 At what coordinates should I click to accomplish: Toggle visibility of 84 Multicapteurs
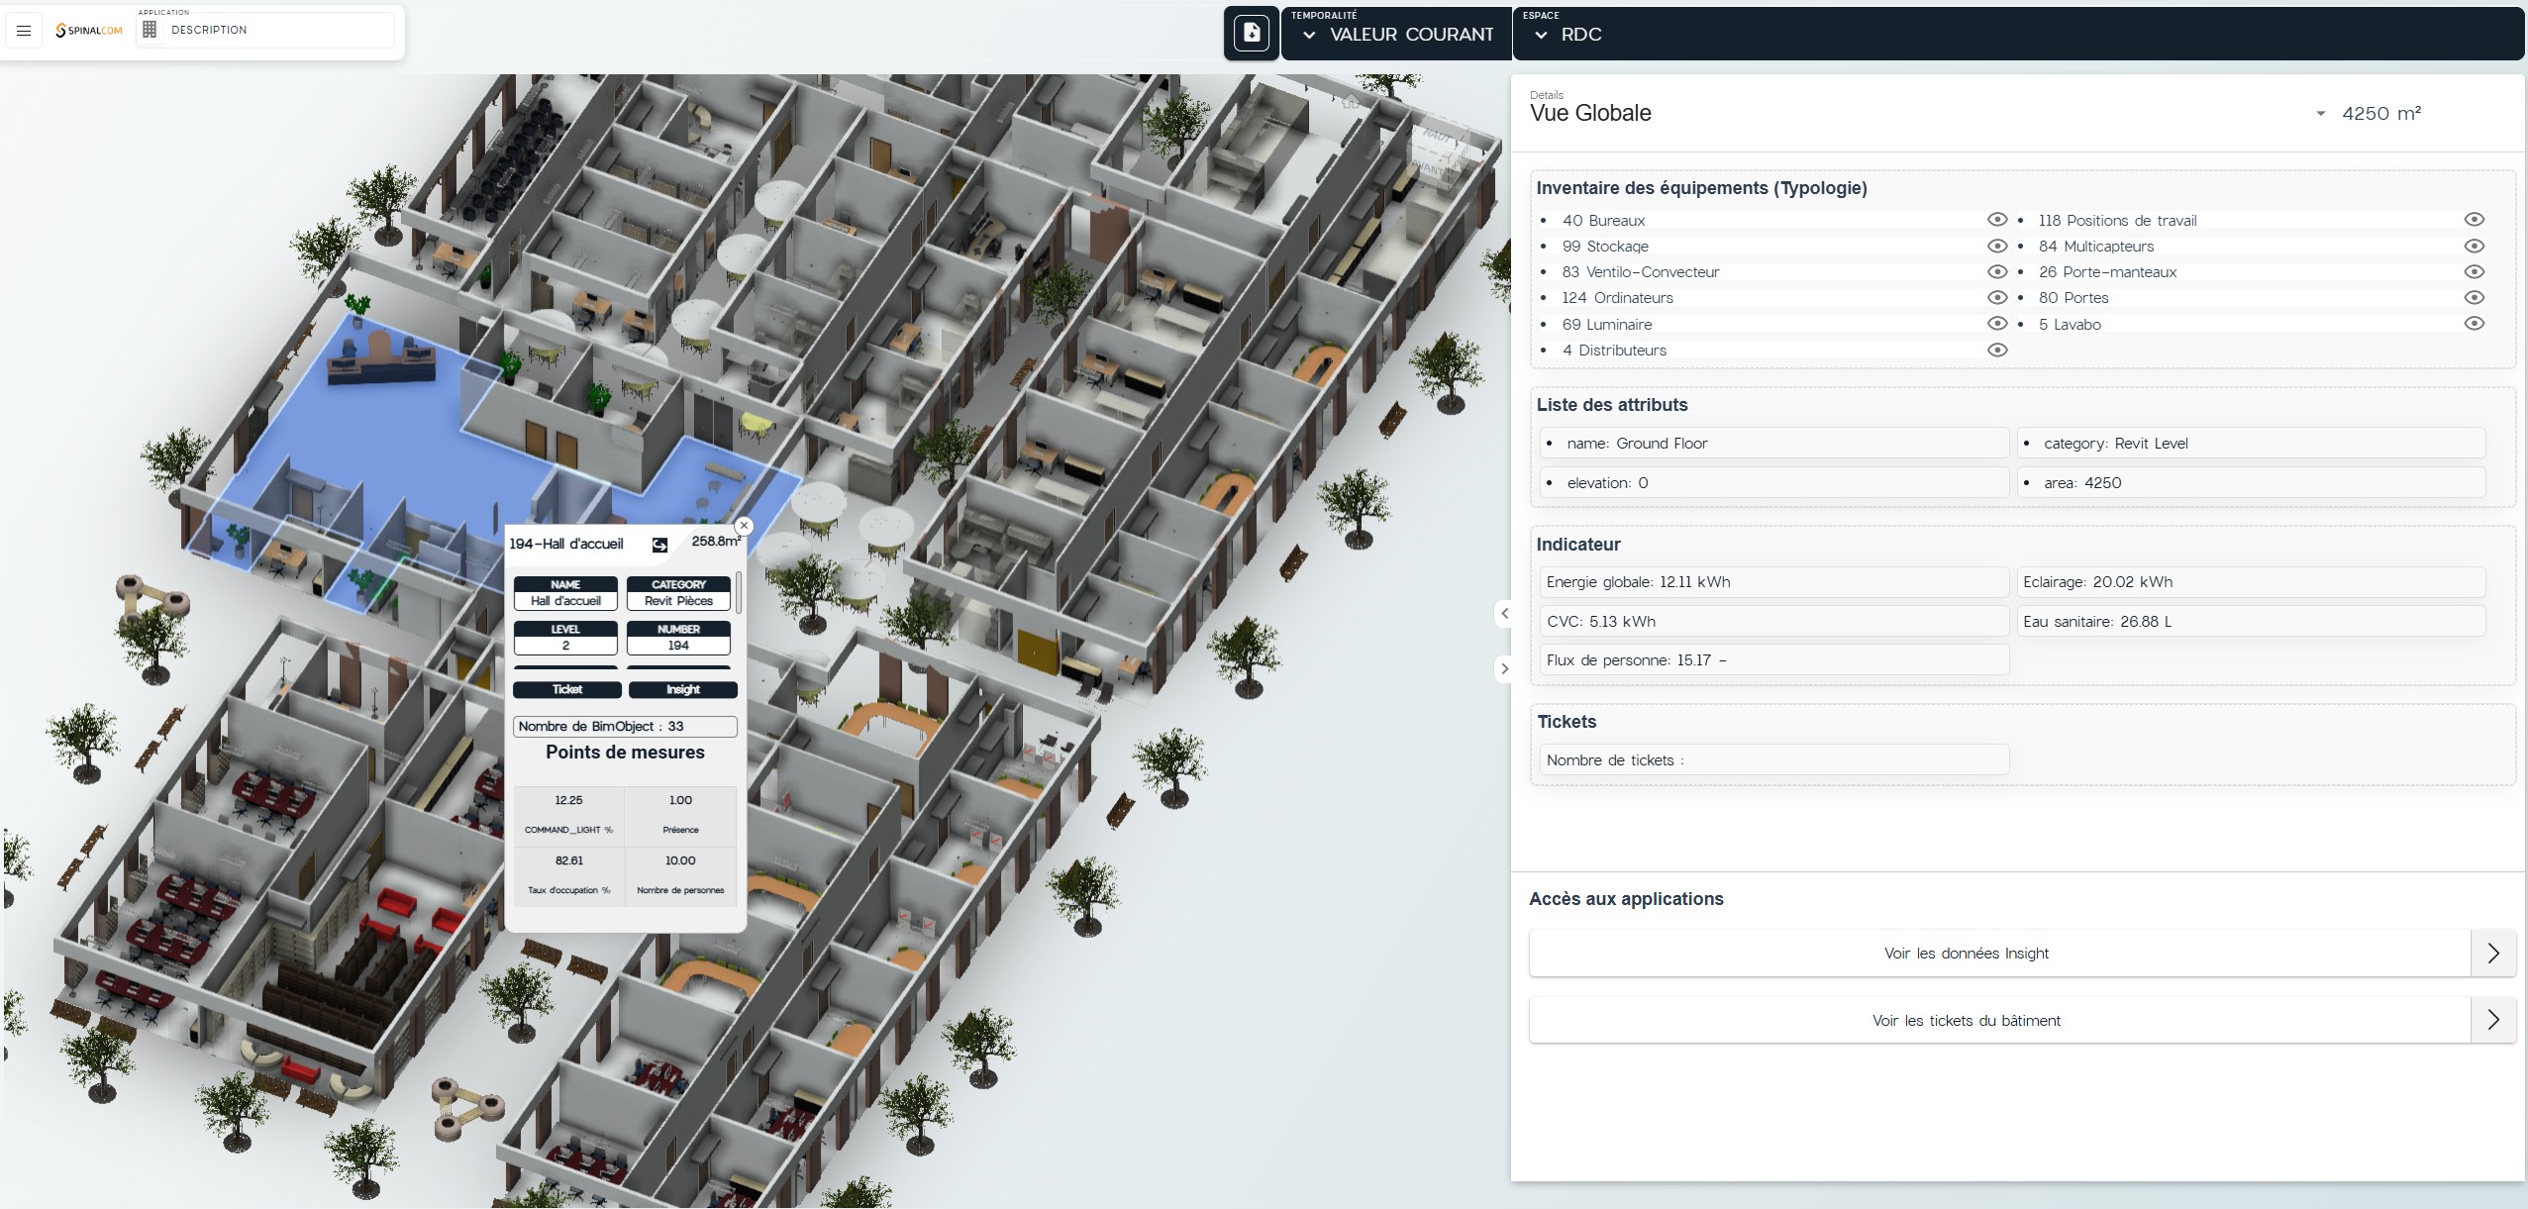pos(2473,246)
